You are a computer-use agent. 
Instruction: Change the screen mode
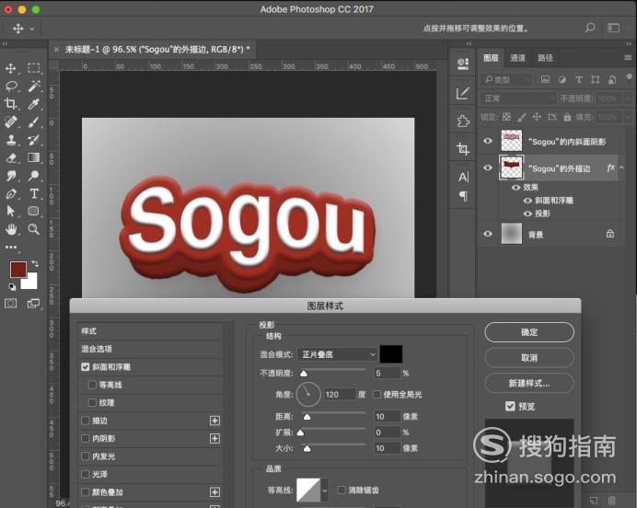(33, 303)
